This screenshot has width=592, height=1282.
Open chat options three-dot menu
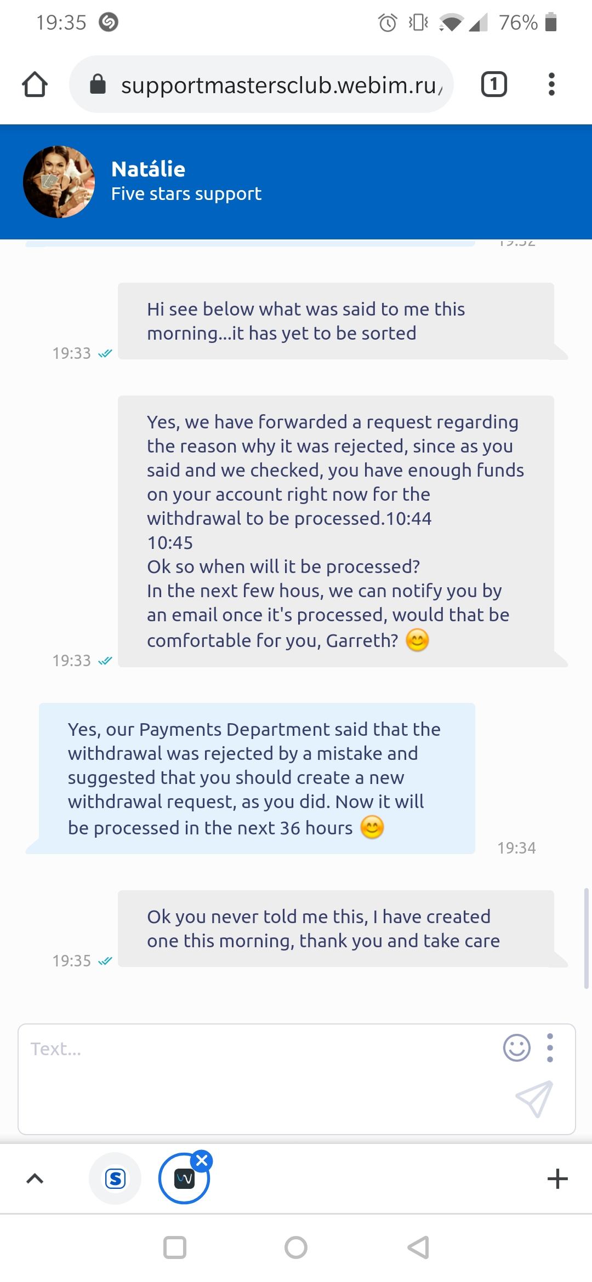[550, 1048]
